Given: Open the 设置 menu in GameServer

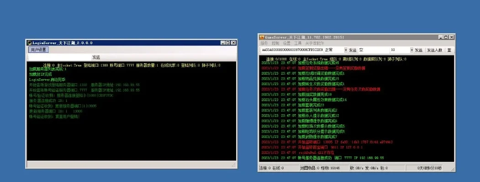Looking at the screenshot, I should coord(286,43).
